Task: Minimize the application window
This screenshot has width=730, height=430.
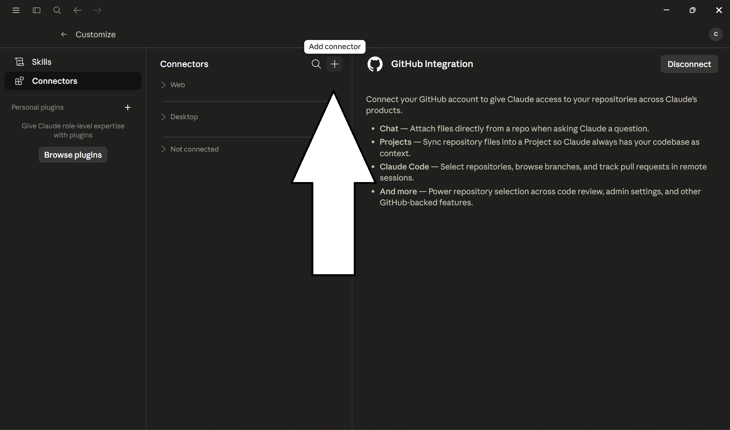Action: tap(666, 10)
